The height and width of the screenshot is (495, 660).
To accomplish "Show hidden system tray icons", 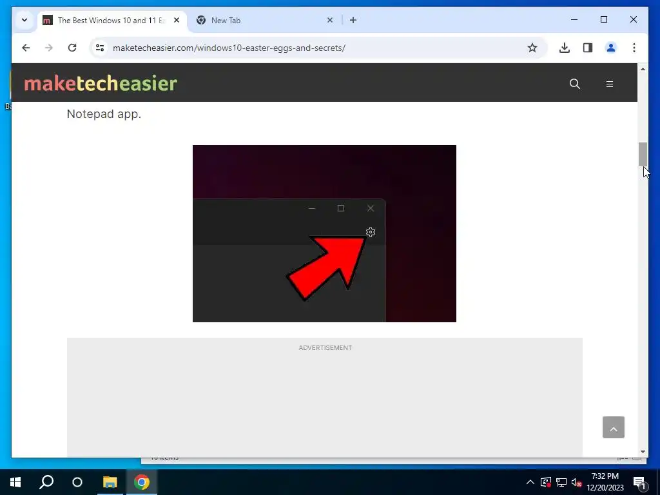I will (x=530, y=482).
